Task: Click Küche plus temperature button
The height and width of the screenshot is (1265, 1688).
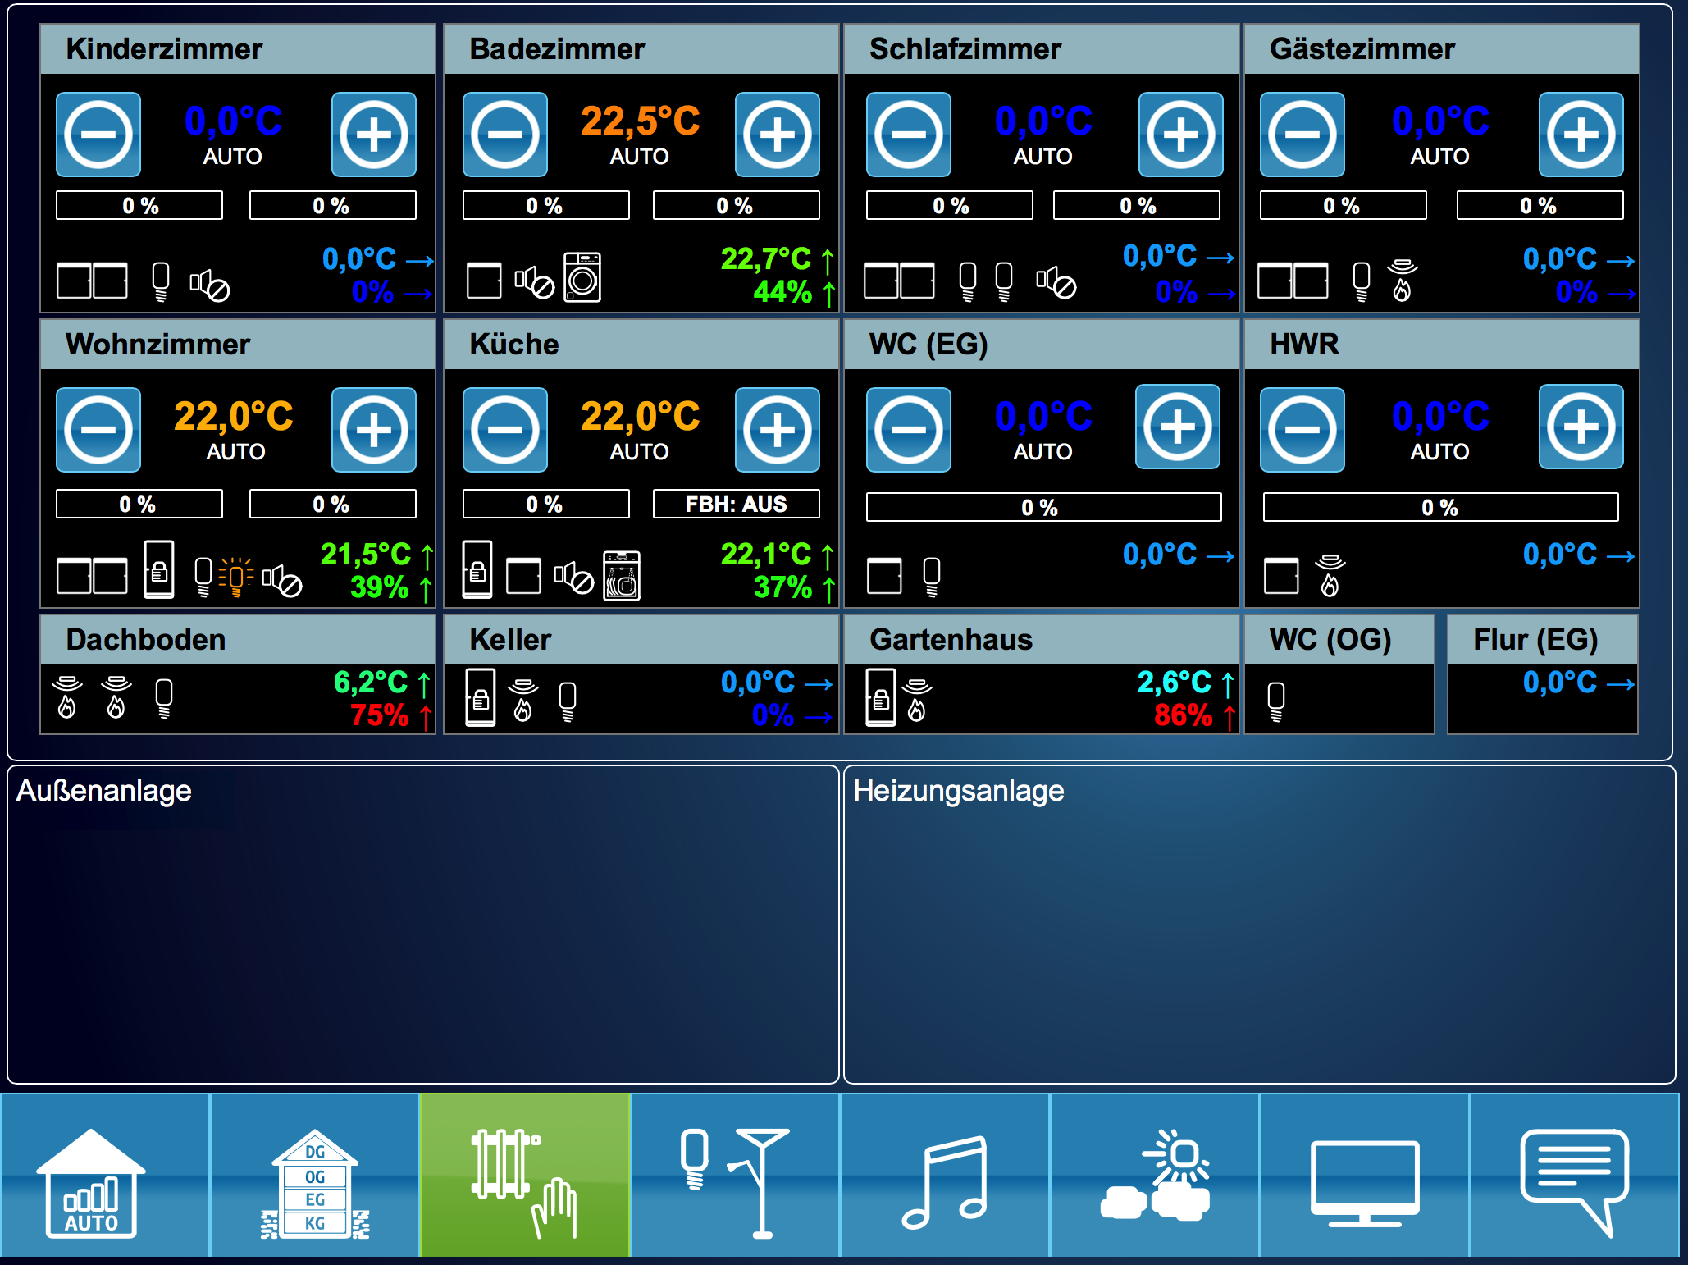Action: tap(778, 430)
